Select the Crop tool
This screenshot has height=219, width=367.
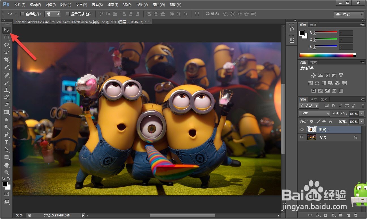click(7, 60)
